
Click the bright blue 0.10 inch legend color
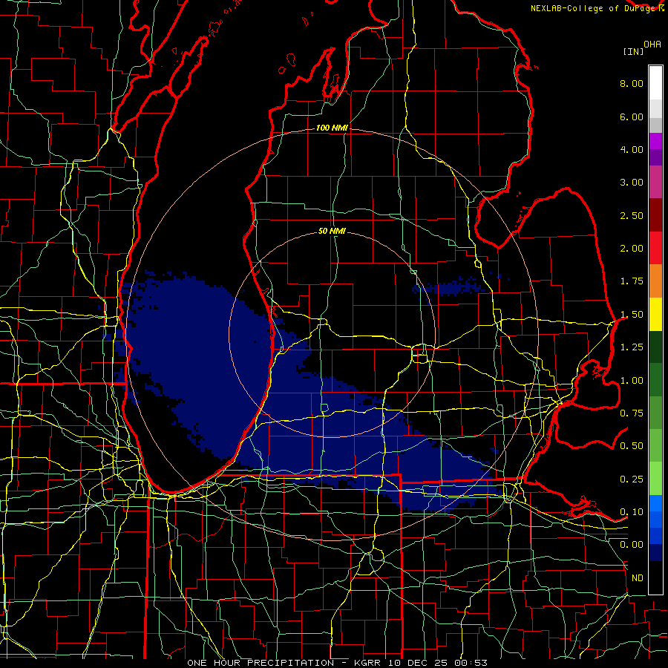[655, 503]
